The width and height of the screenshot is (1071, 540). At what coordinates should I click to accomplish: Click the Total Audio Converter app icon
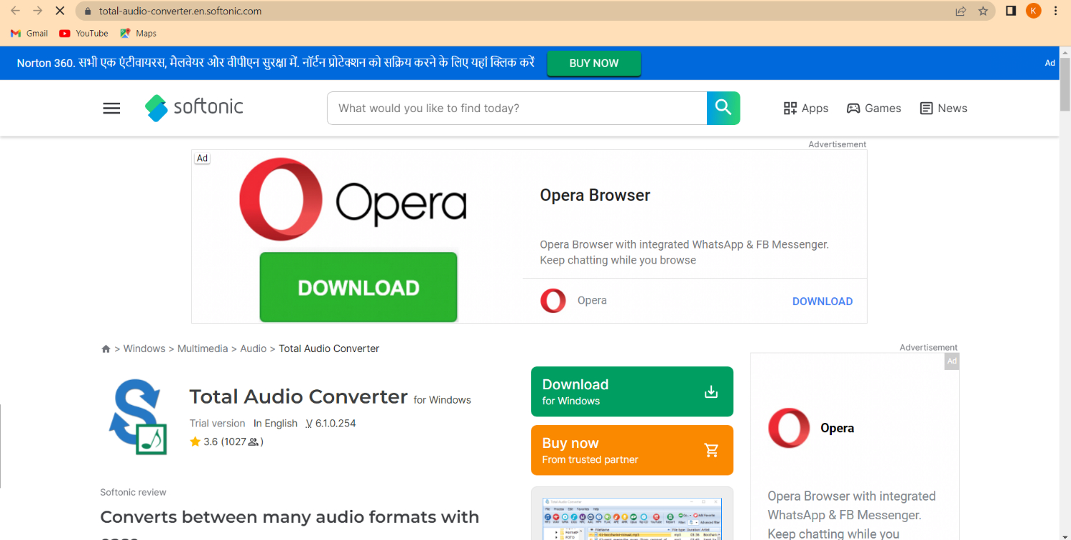coord(138,418)
